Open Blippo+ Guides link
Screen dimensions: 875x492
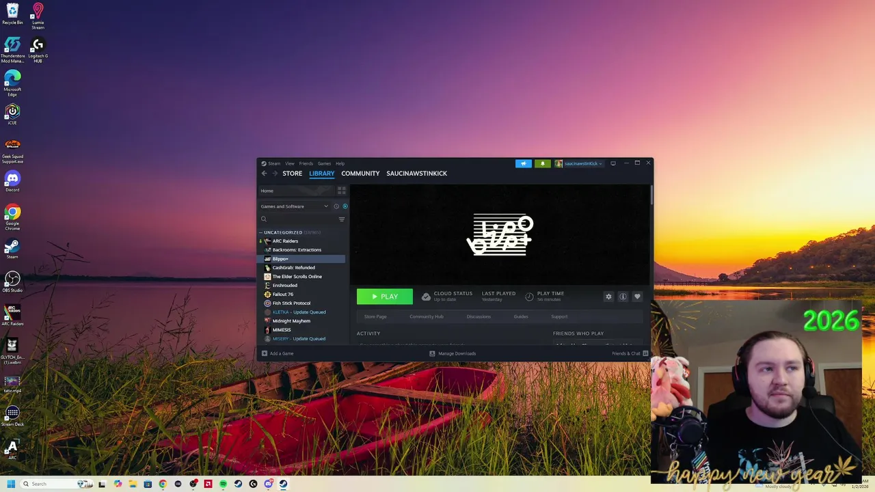click(x=521, y=316)
